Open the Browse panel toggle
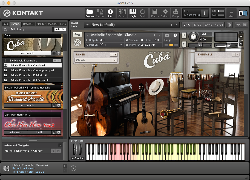This screenshot has width=250, height=180. (90, 13)
